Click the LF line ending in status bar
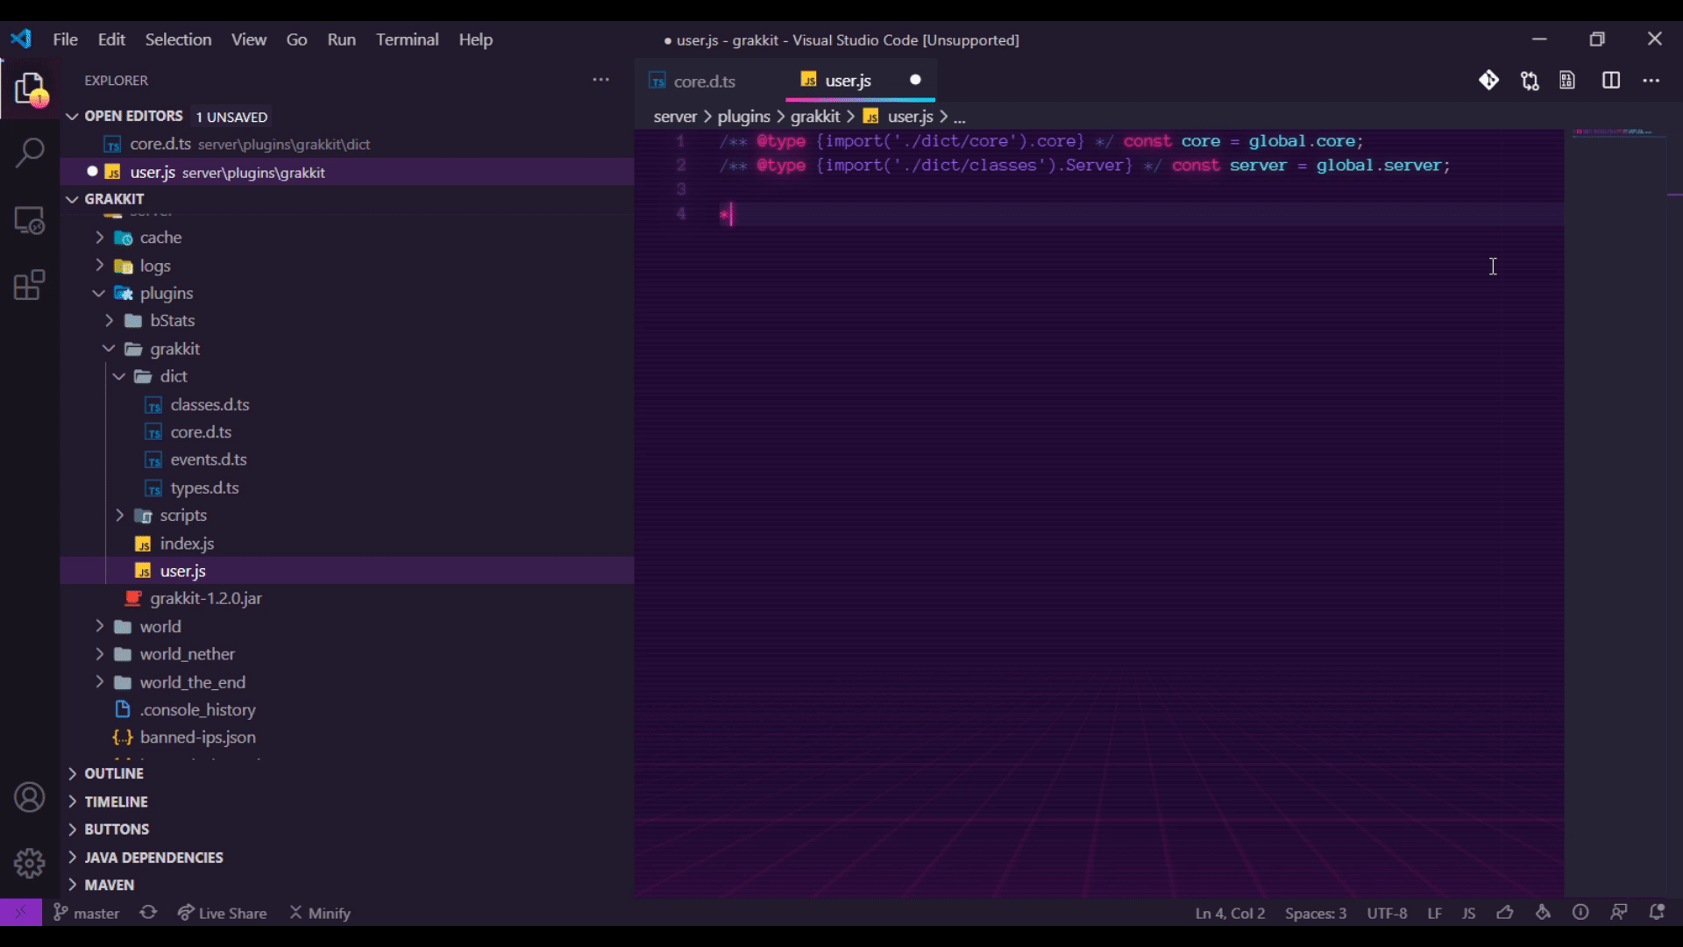 [1434, 912]
